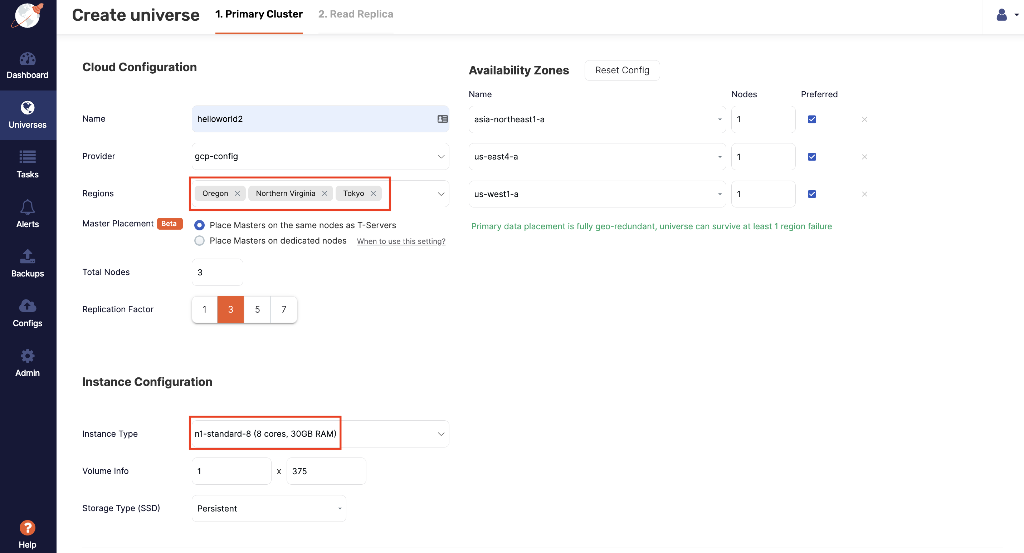Set Replication Factor to 5
Viewport: 1024px width, 553px height.
click(257, 309)
